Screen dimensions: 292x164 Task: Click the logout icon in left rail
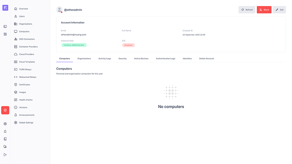[5, 155]
